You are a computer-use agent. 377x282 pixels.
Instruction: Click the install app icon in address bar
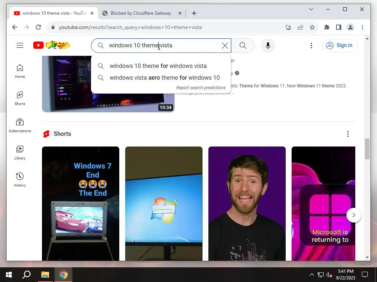click(289, 27)
